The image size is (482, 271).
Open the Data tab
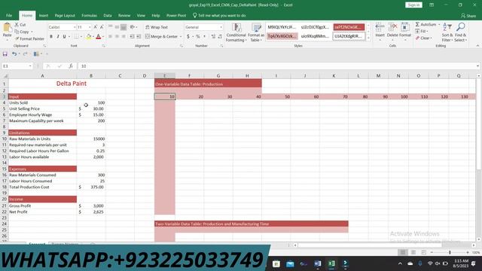coord(108,15)
